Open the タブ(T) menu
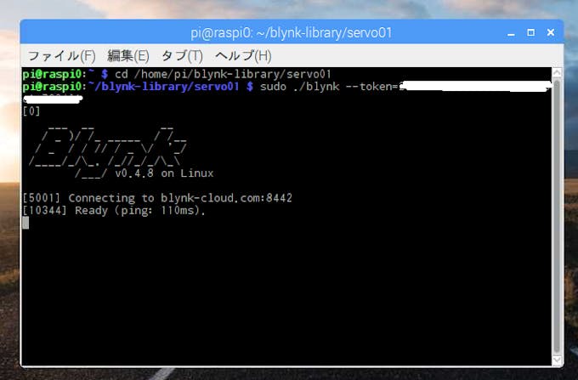The image size is (578, 380). coord(182,56)
